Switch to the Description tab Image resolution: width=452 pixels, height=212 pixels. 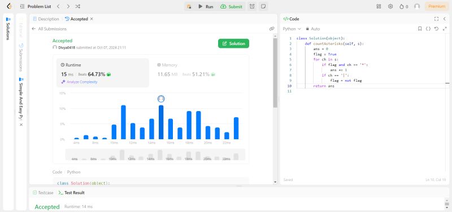[x=46, y=19]
